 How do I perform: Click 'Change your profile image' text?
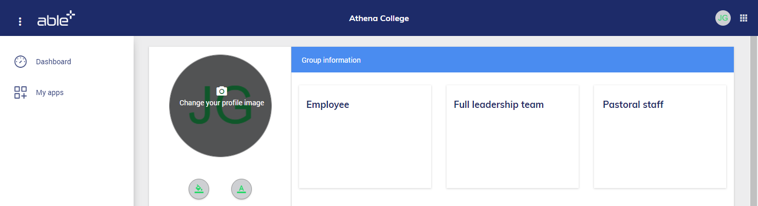(x=221, y=103)
